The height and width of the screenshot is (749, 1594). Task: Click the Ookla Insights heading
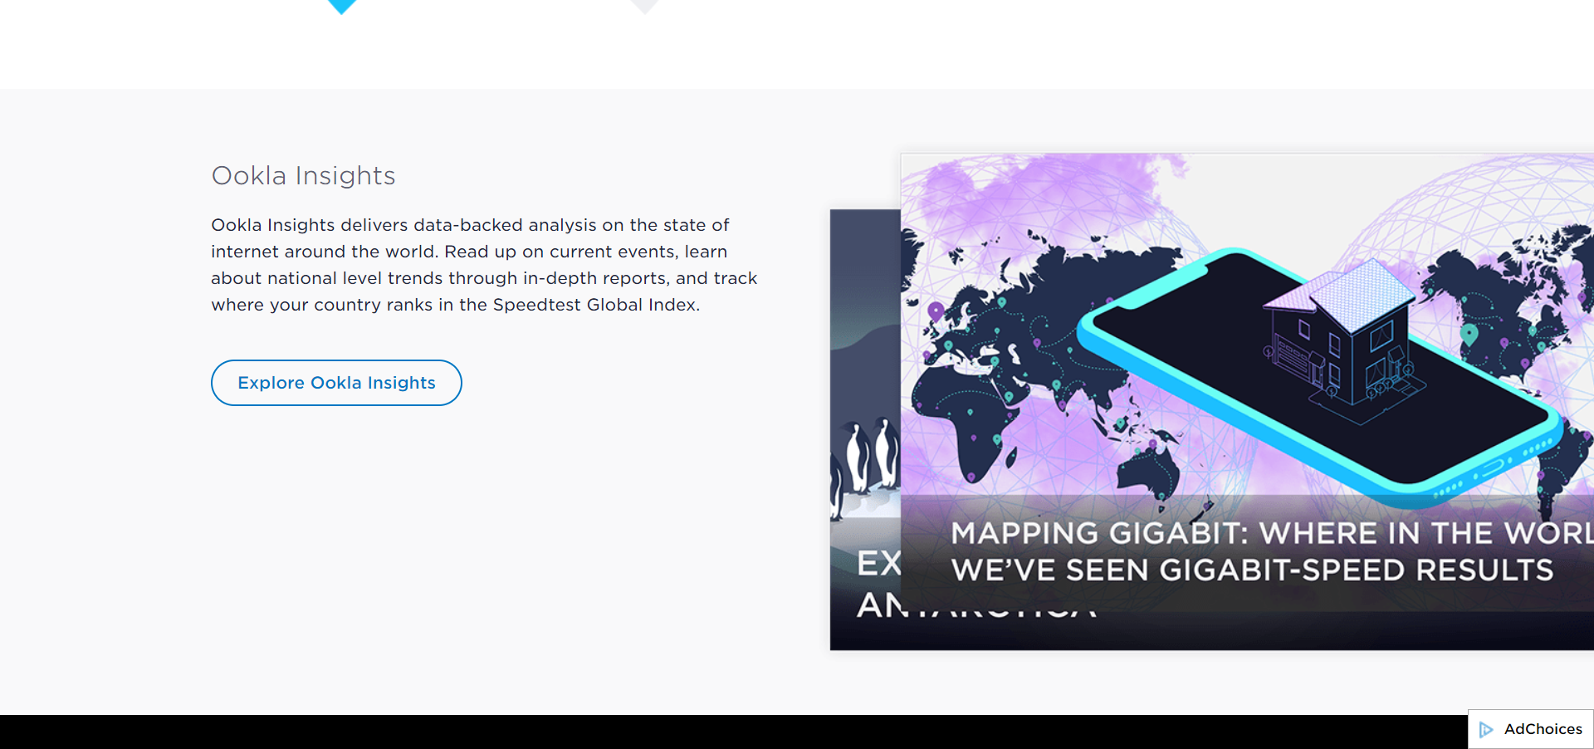pos(303,175)
